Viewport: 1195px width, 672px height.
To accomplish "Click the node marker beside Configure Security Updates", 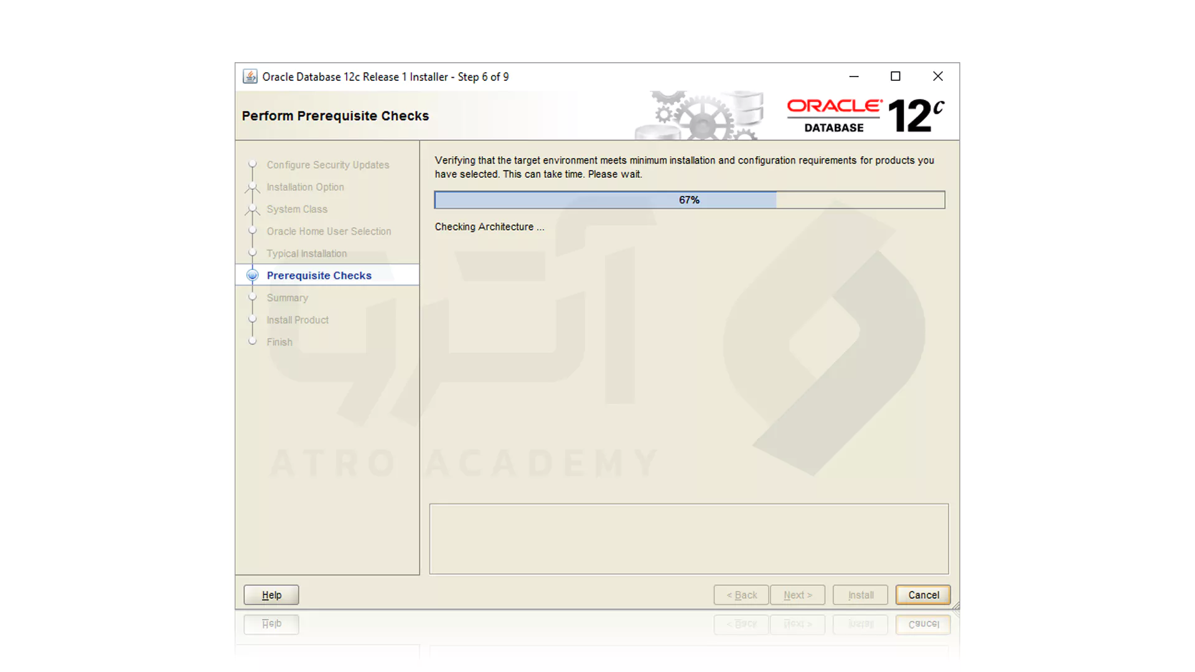I will pos(252,164).
